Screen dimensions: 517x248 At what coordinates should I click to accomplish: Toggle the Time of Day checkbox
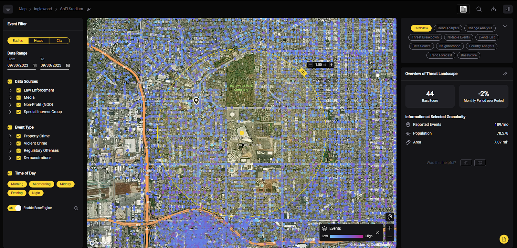point(10,173)
